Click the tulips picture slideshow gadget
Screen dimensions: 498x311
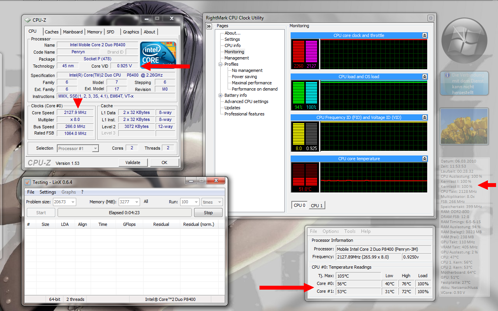(x=464, y=126)
